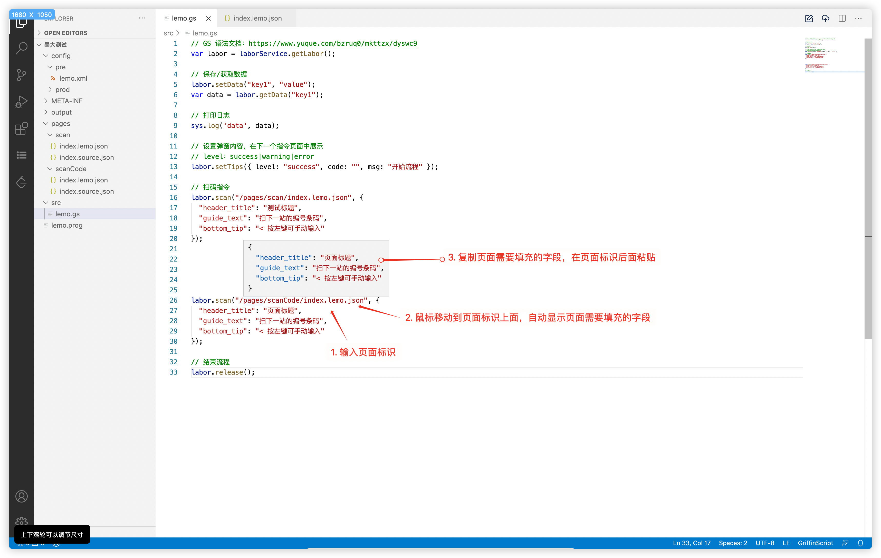Open the Extensions view icon
Viewport: 881px width, 558px height.
(x=22, y=128)
